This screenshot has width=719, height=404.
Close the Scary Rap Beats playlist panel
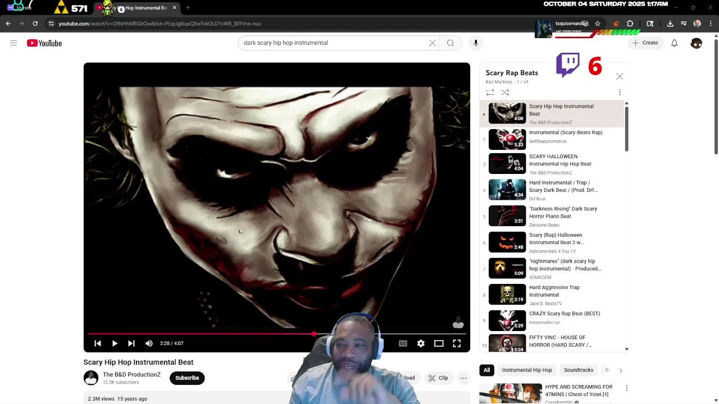pos(620,76)
